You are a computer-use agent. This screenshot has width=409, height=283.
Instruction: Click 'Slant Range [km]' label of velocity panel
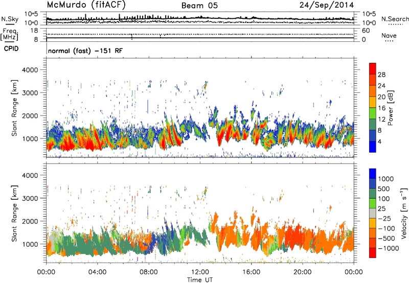pyautogui.click(x=14, y=213)
